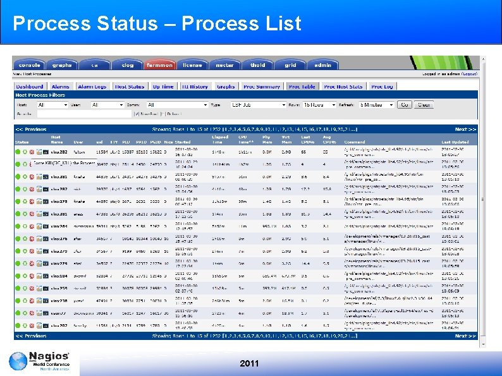This screenshot has width=502, height=376.
Task: Open graph icon in vlnx238 row
Action: click(x=39, y=301)
